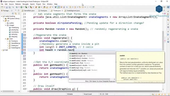This screenshot has height=96, width=170.
Task: Toggle Block Selection Mode icon
Action: click(x=64, y=7)
